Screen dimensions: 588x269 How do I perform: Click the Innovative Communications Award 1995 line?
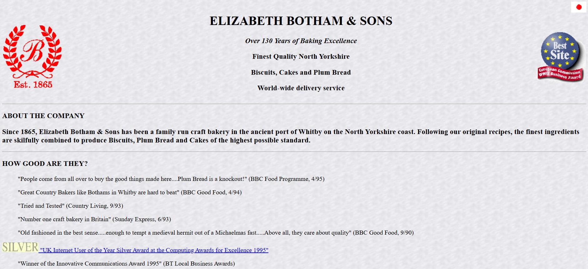(x=126, y=264)
